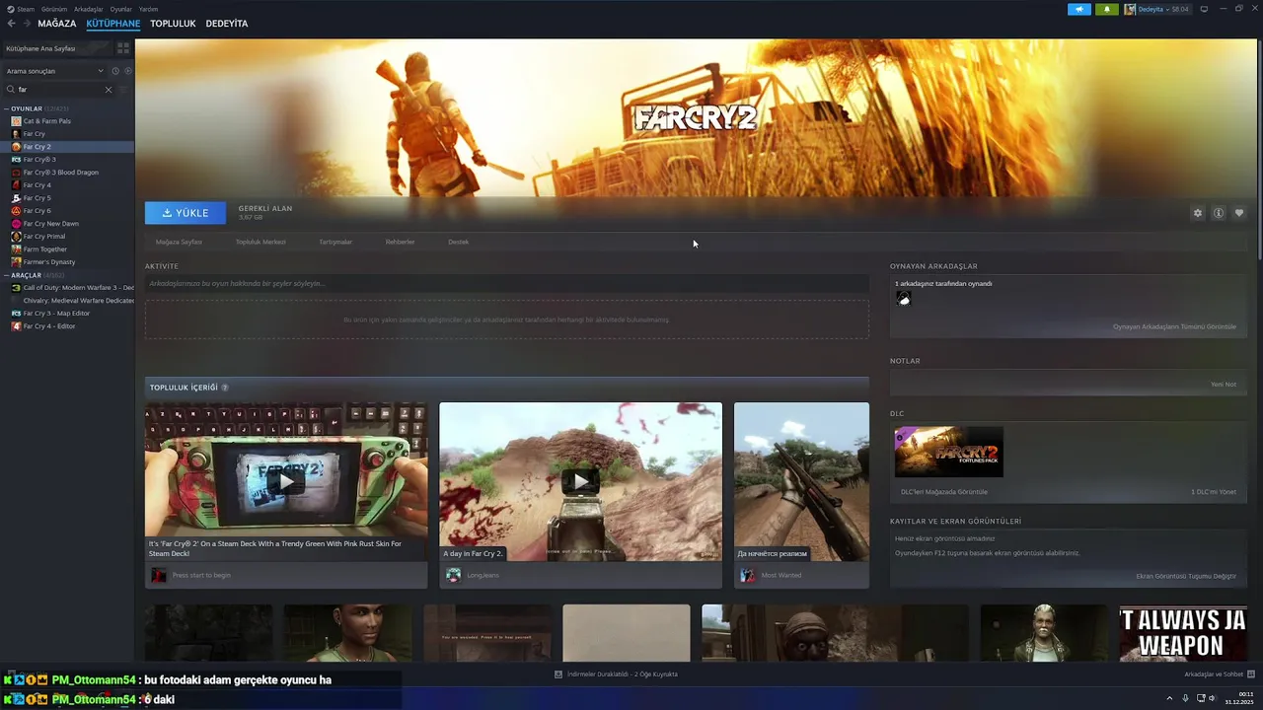Open the Yardım menu

click(x=148, y=9)
